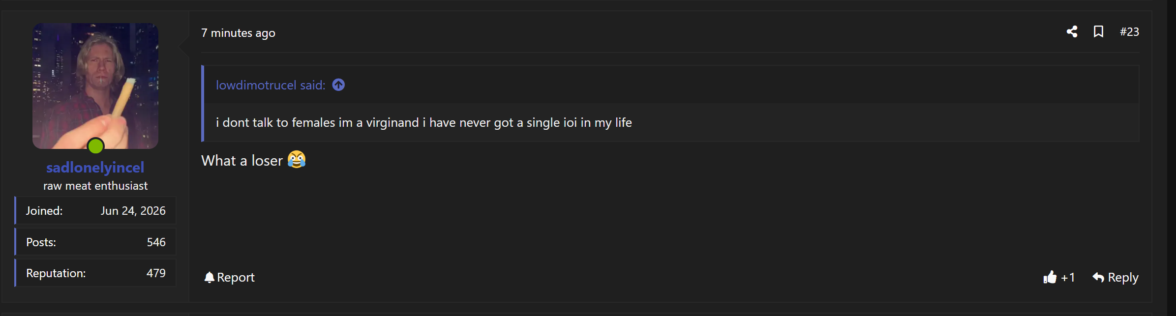
Task: Jump to quoted post via up-arrow icon
Action: click(338, 85)
